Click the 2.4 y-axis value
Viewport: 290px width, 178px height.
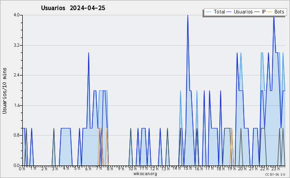[x=16, y=75]
